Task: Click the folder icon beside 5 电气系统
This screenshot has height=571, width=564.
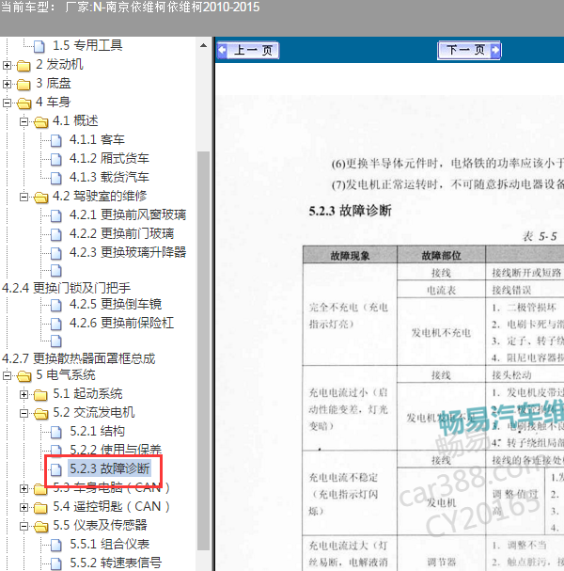Action: click(x=24, y=376)
